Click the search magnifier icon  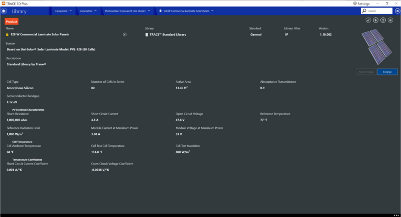click(365, 11)
